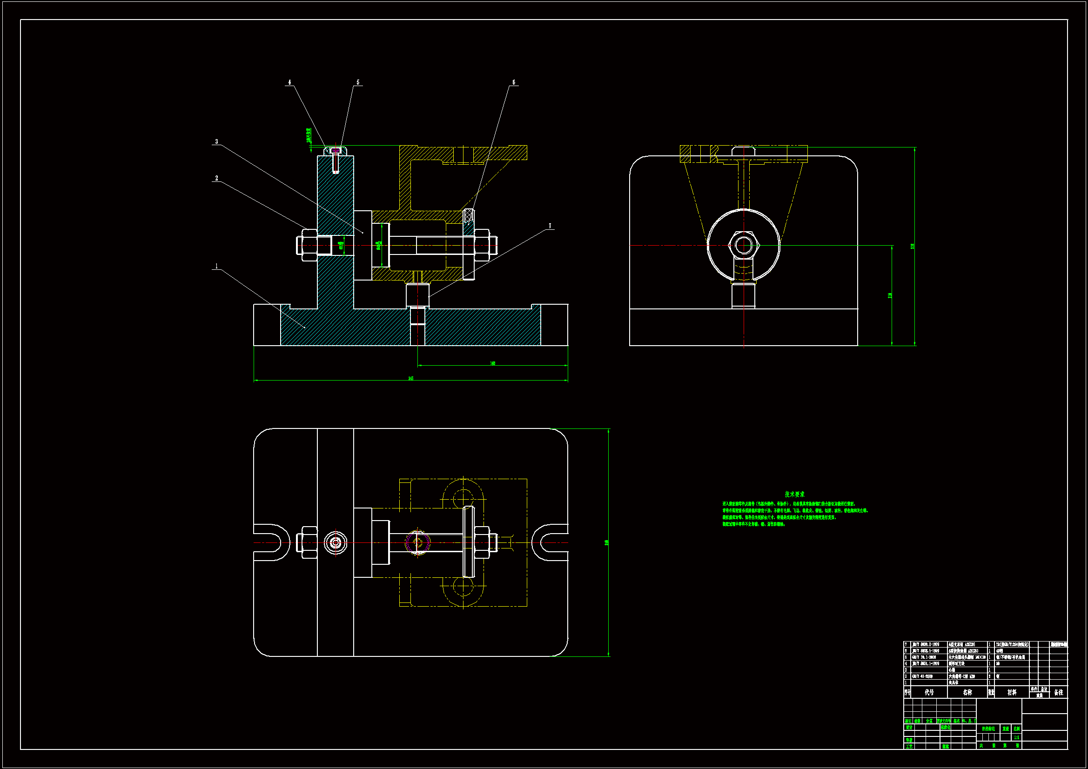Screen dimensions: 1088x769
Task: Select the 160 horizontal dimension in front view
Action: pos(492,363)
